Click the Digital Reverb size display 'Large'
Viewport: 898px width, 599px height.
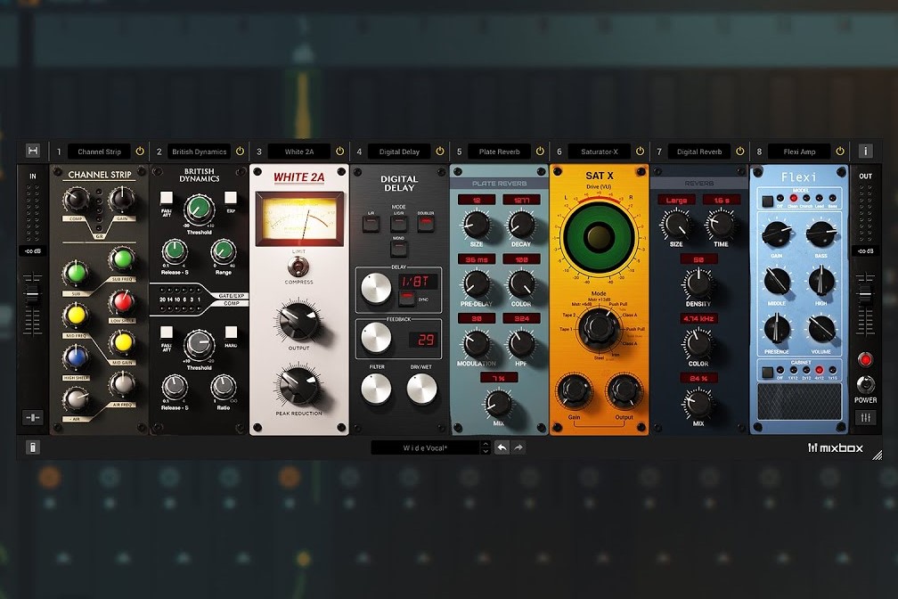coord(676,200)
